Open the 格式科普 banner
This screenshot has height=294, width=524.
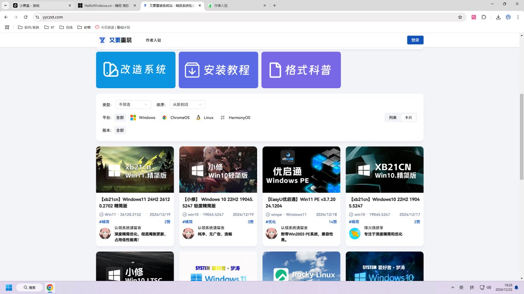[301, 70]
